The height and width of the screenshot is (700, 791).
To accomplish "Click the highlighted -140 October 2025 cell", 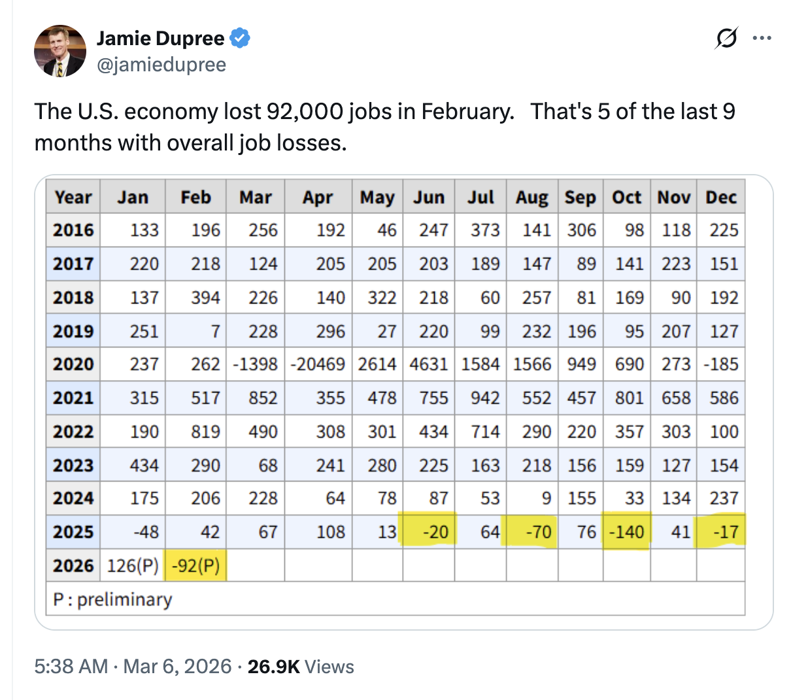I will tap(627, 532).
